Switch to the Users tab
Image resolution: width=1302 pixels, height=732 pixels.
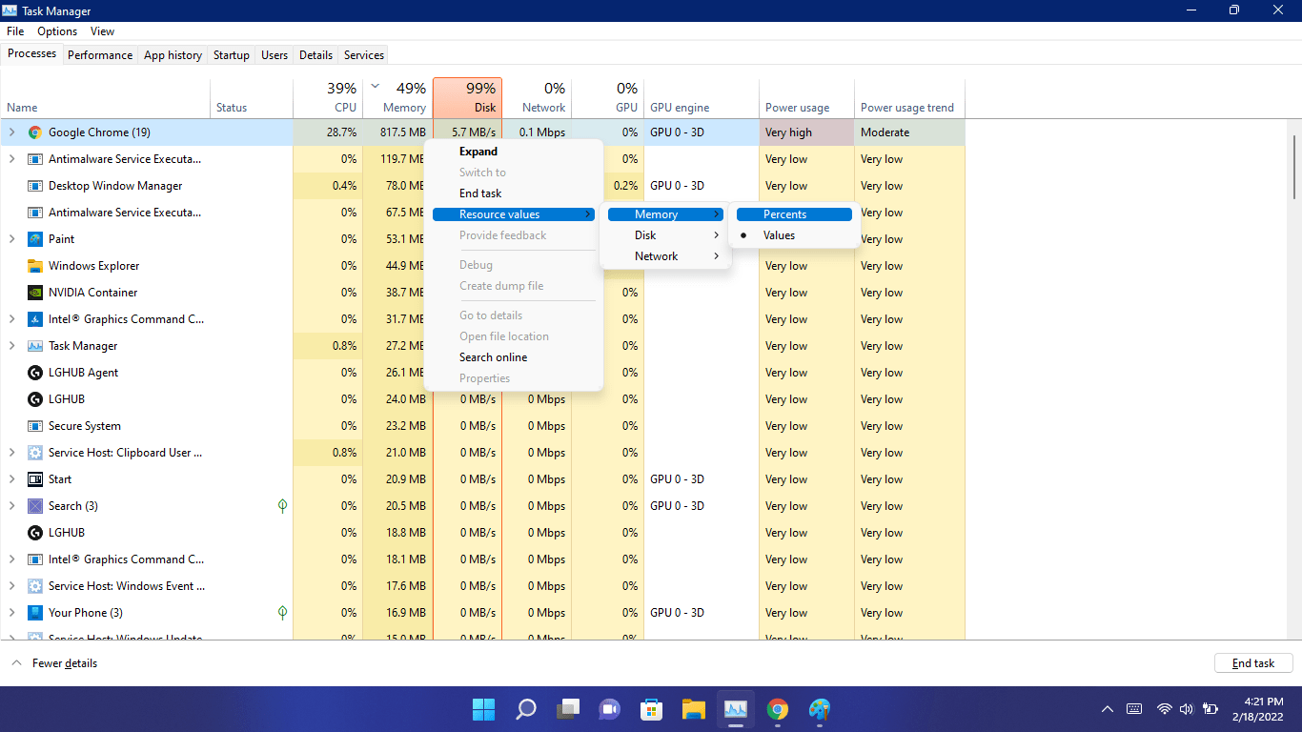click(x=275, y=55)
